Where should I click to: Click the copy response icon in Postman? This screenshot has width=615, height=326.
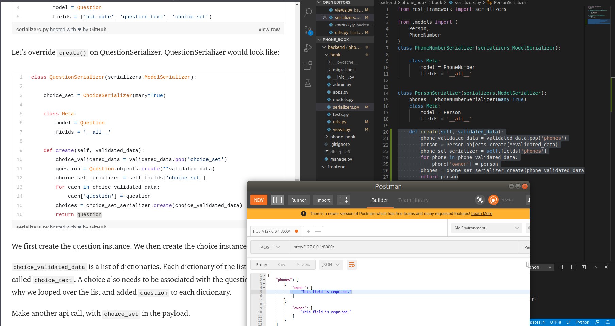click(528, 264)
